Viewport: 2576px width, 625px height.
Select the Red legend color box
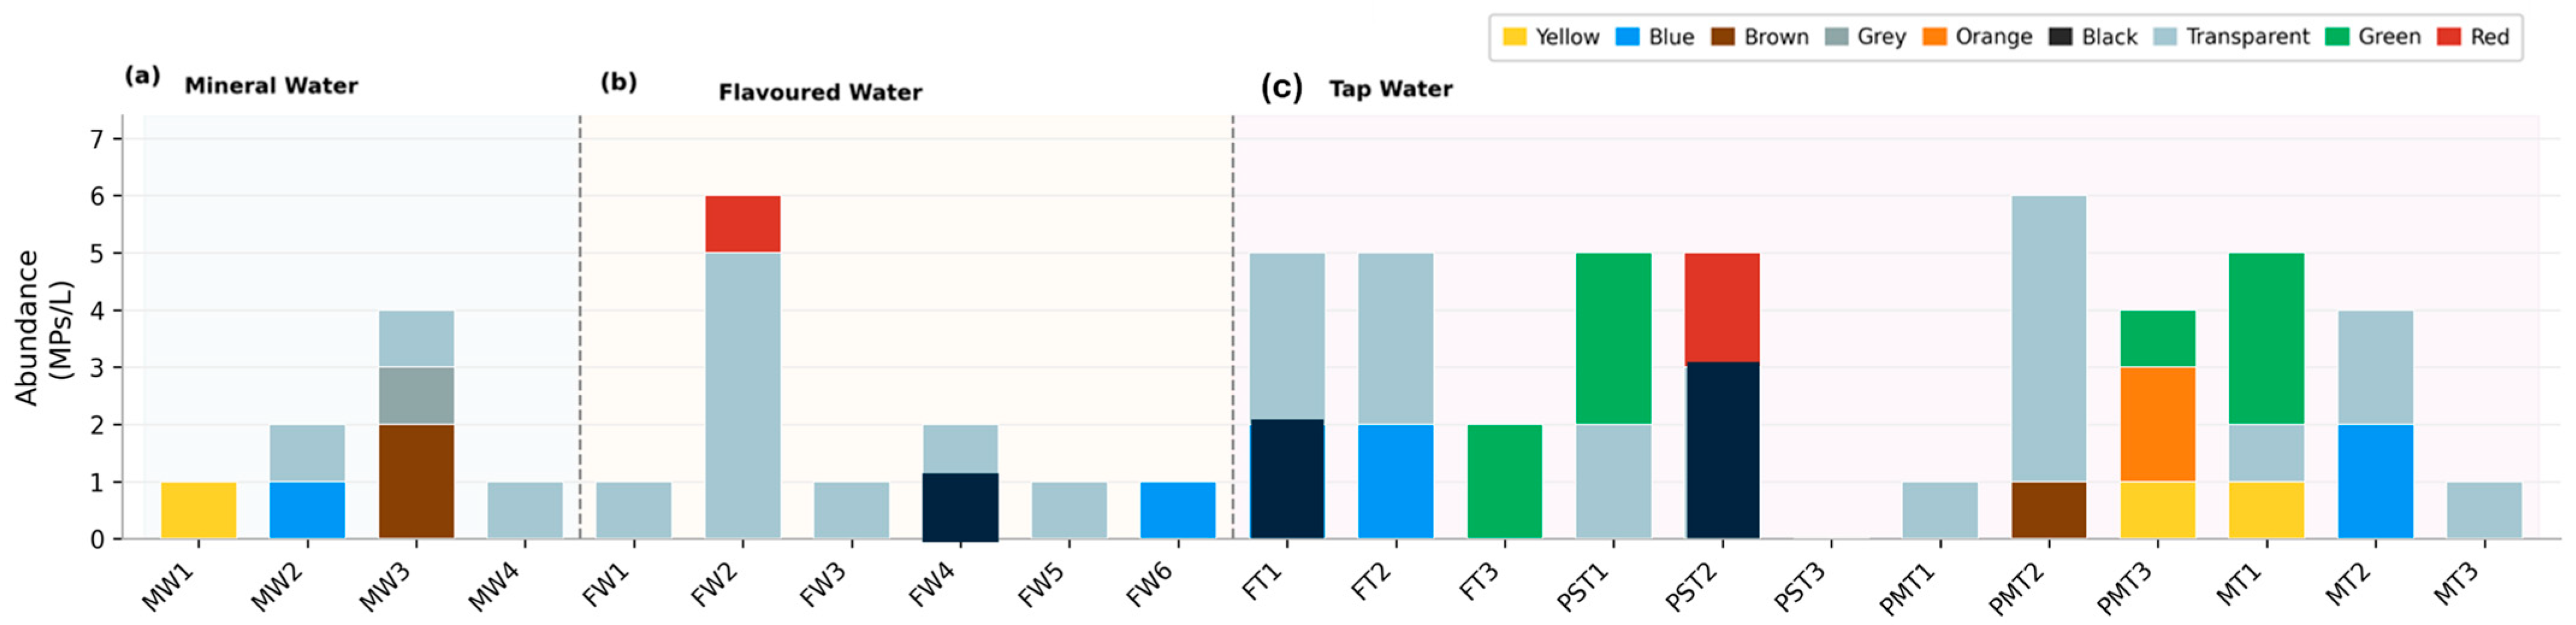(2449, 37)
